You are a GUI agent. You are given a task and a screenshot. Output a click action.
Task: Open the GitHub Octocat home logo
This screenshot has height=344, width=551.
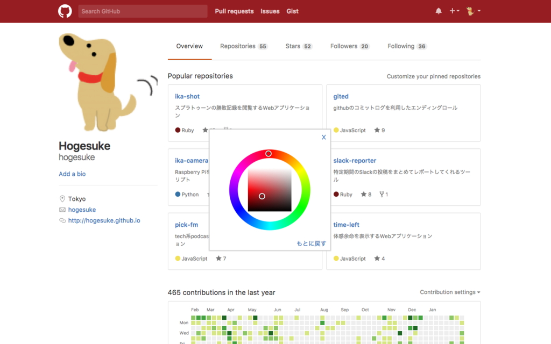pyautogui.click(x=65, y=11)
